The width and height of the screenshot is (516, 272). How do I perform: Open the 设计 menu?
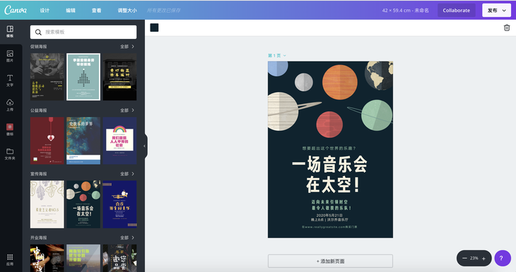(x=45, y=11)
